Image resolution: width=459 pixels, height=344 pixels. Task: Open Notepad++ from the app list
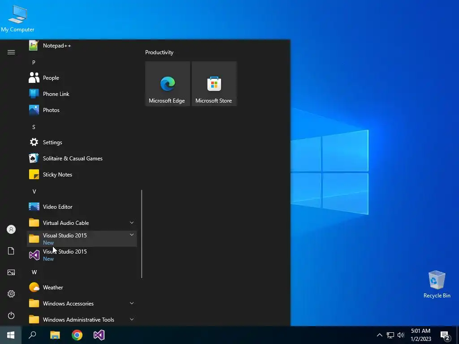click(x=82, y=46)
